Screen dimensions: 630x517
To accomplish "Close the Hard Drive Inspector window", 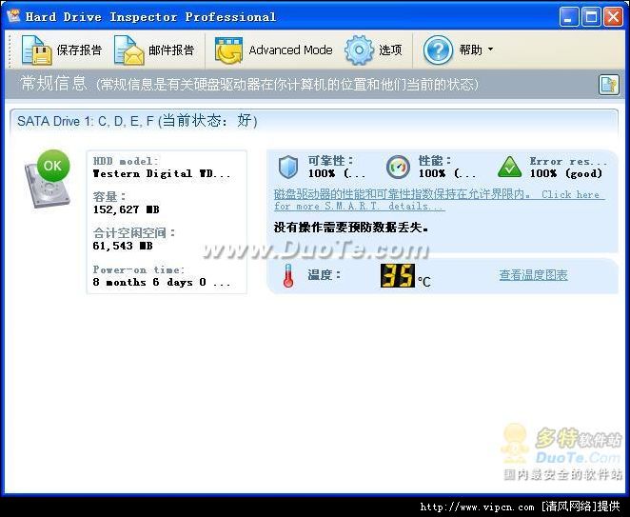I will (614, 16).
